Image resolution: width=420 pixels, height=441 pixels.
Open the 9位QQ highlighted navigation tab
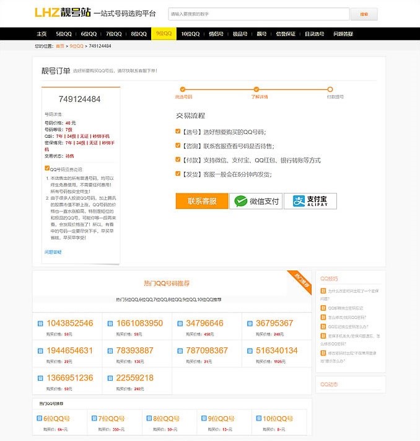pos(164,34)
